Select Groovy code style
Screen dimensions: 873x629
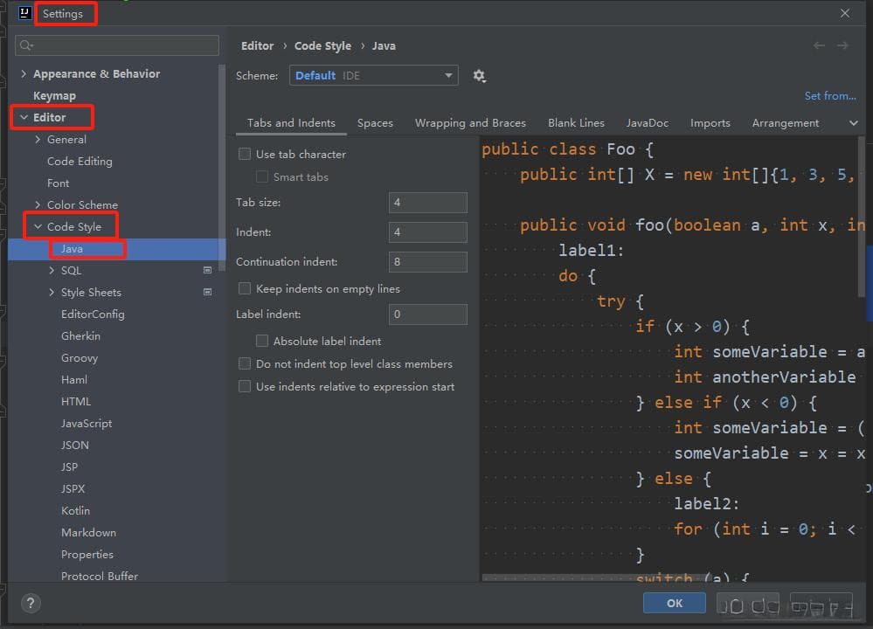point(79,357)
